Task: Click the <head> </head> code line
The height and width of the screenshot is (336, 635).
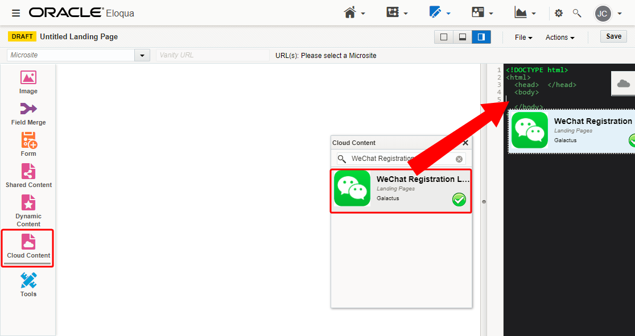Action: (545, 85)
